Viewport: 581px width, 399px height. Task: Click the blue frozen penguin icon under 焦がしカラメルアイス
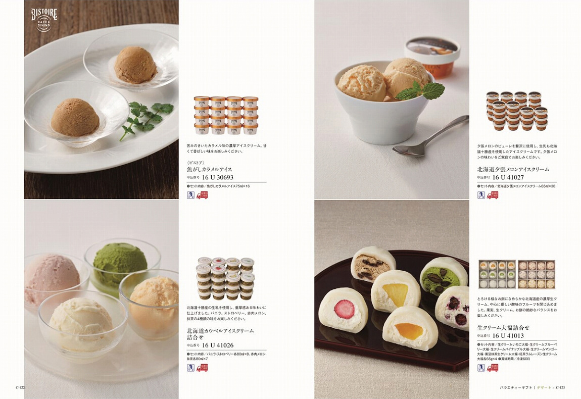pyautogui.click(x=190, y=195)
